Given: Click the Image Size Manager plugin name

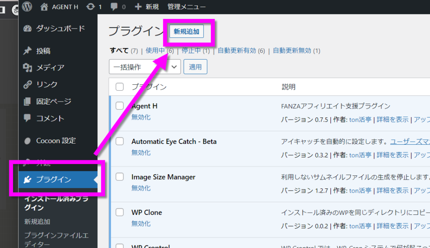Looking at the screenshot, I should coord(163,177).
